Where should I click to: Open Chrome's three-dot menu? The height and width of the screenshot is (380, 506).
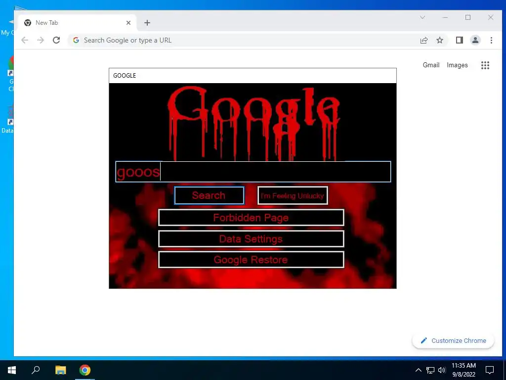tap(491, 40)
